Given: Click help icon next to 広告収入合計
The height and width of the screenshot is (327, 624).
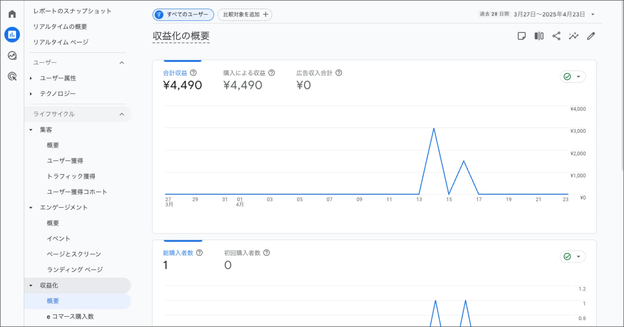Looking at the screenshot, I should pyautogui.click(x=339, y=73).
